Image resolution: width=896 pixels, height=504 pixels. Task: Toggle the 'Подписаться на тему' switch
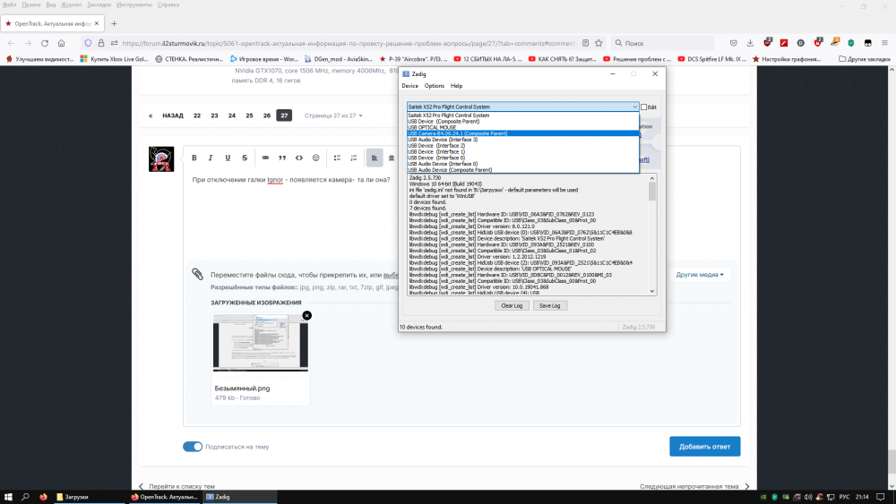pyautogui.click(x=193, y=447)
